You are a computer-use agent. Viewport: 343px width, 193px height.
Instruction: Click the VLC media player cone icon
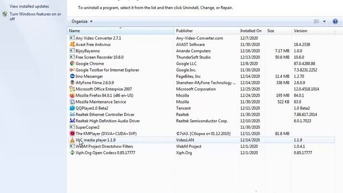72,140
